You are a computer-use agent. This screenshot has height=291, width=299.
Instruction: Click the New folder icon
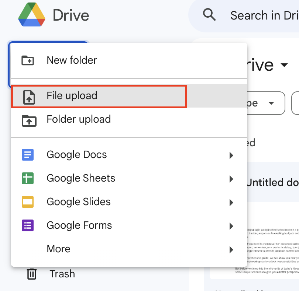28,60
